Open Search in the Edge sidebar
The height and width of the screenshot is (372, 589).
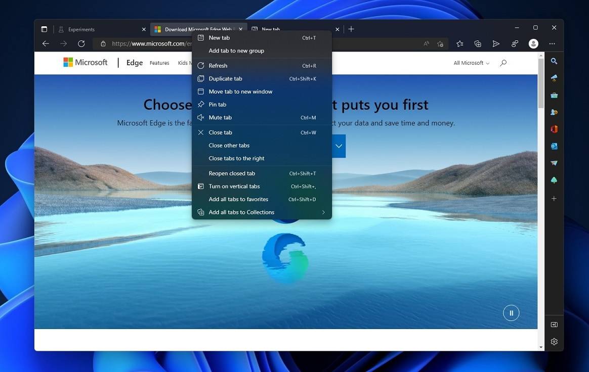click(x=554, y=61)
